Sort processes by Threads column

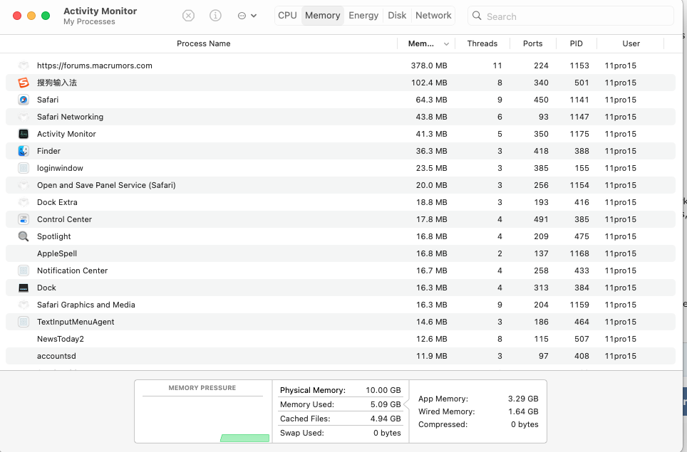coord(482,43)
